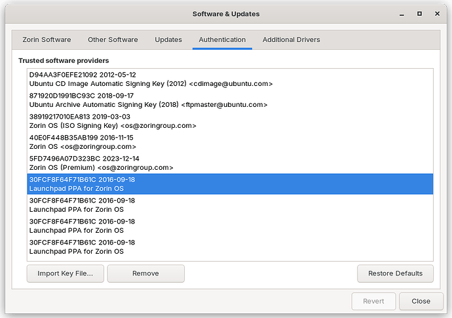Close the window via title bar X
Image resolution: width=452 pixels, height=318 pixels.
click(438, 14)
